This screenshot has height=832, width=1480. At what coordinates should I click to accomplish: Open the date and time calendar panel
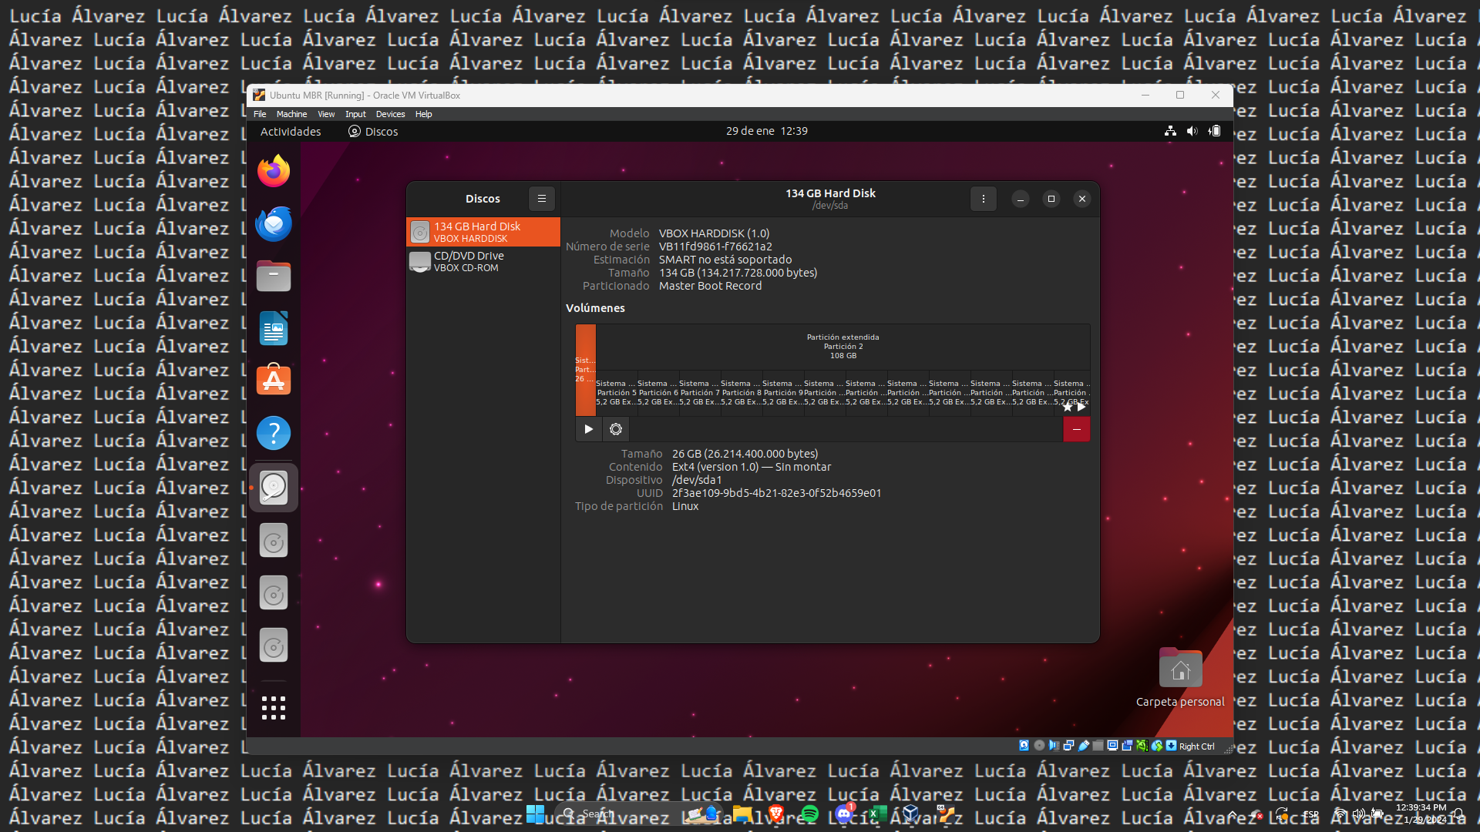[x=766, y=131]
